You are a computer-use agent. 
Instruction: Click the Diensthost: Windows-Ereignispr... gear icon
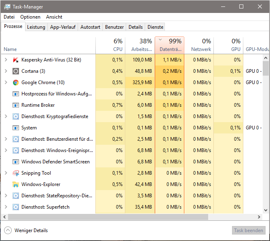click(x=16, y=150)
